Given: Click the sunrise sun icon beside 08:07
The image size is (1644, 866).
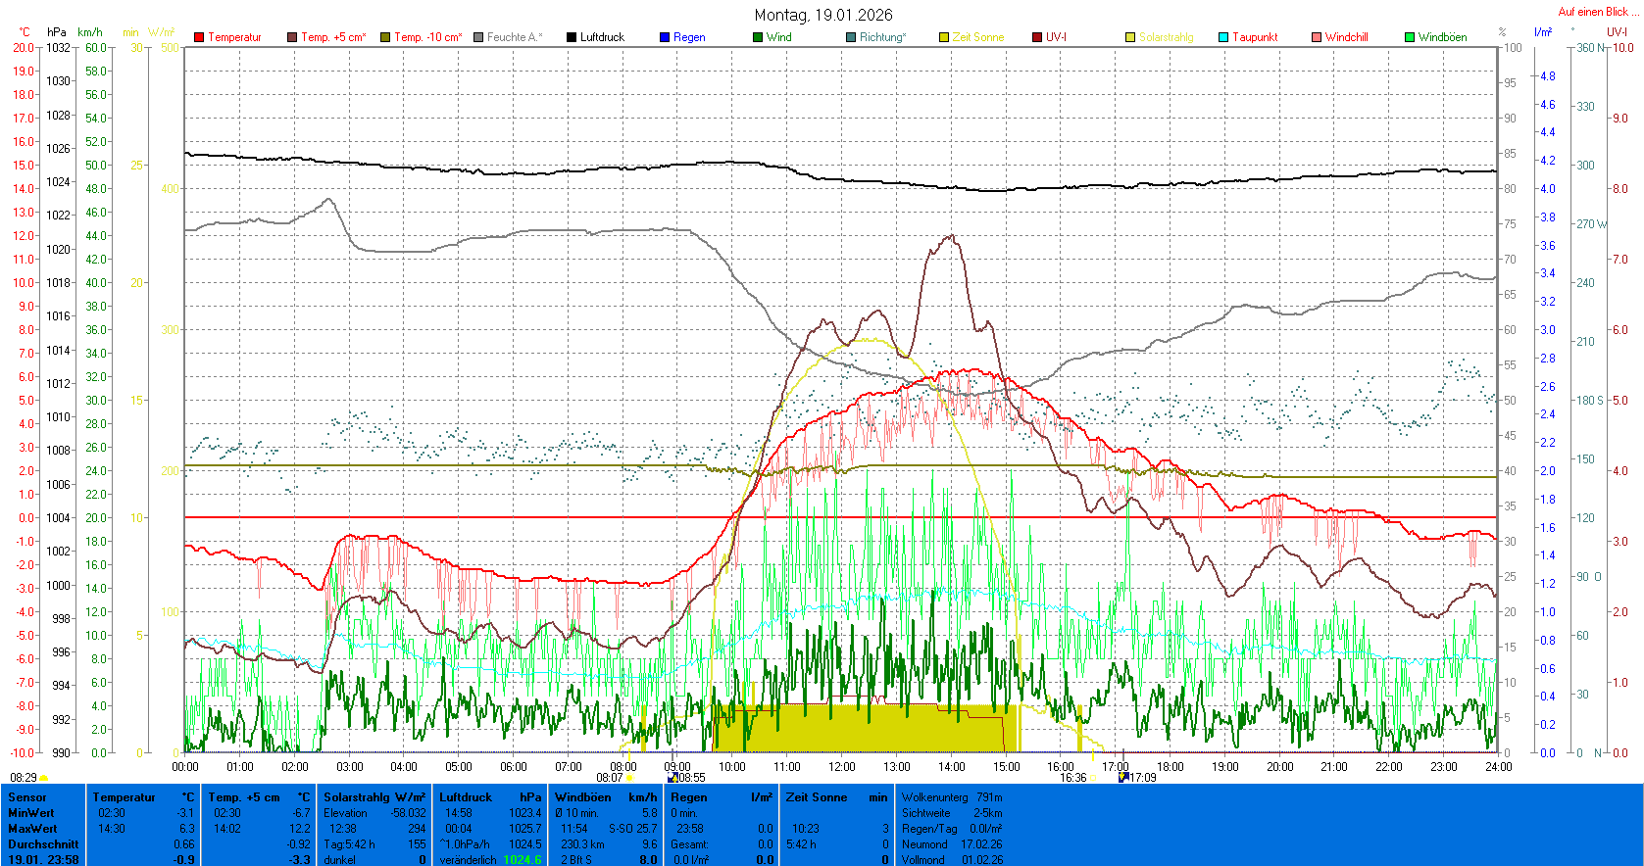Looking at the screenshot, I should pyautogui.click(x=630, y=778).
